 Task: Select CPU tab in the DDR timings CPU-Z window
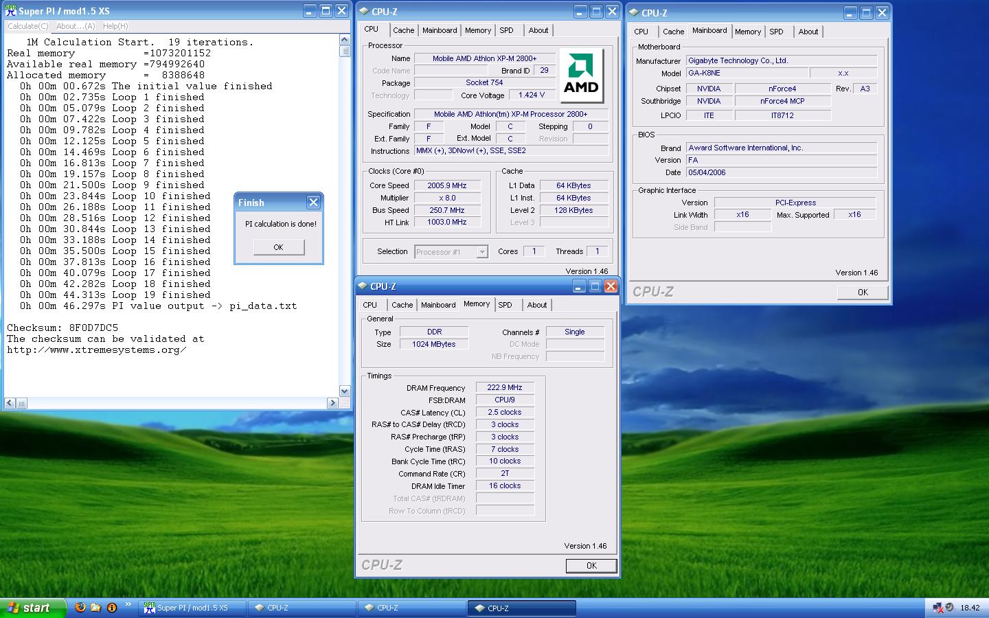pos(370,305)
